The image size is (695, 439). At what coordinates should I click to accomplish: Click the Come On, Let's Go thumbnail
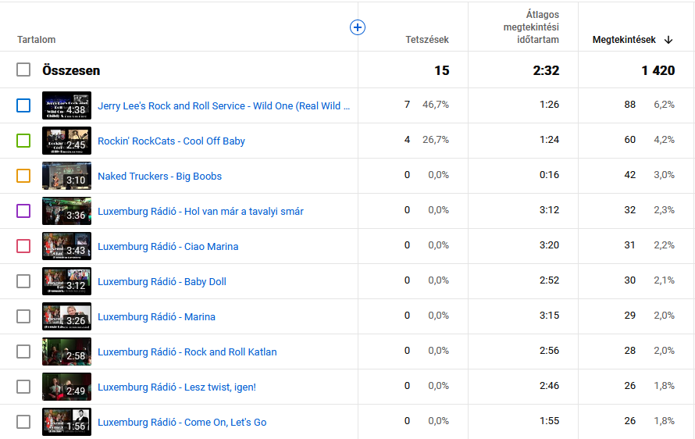coord(66,422)
